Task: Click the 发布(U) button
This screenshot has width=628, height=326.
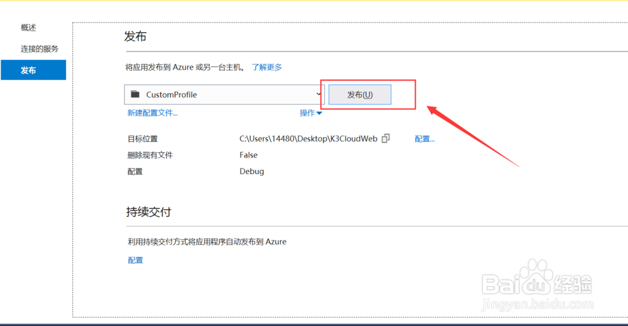Action: click(360, 94)
